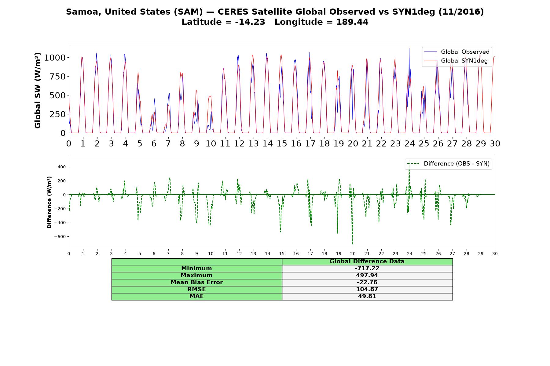The image size is (550, 366).
Task: Click the RMSE value 104.87 cell
Action: pyautogui.click(x=367, y=289)
